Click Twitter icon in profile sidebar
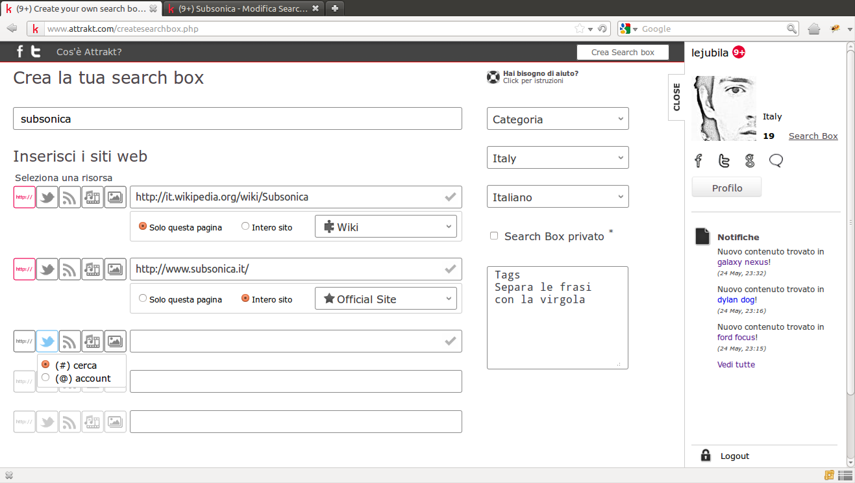855x483 pixels. coord(724,160)
